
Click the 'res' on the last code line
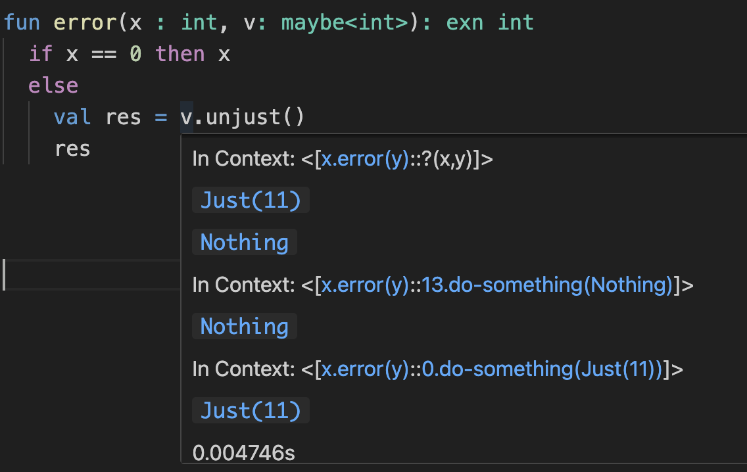72,149
